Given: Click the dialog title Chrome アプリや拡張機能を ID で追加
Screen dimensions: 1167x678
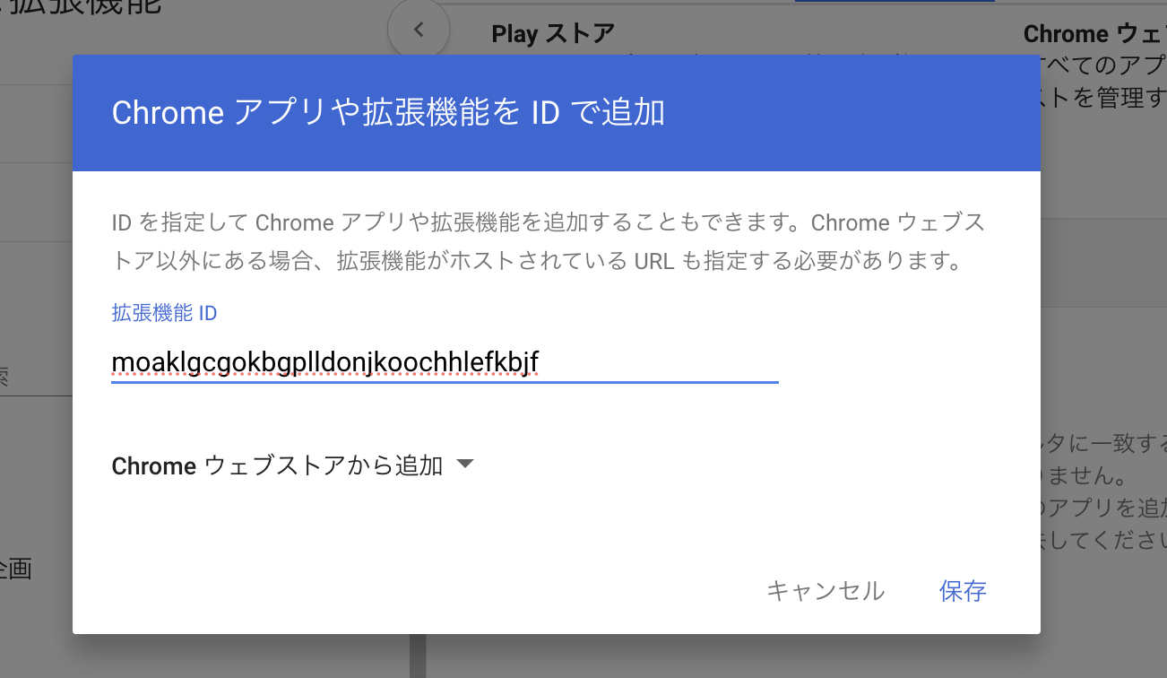Looking at the screenshot, I should (x=387, y=113).
